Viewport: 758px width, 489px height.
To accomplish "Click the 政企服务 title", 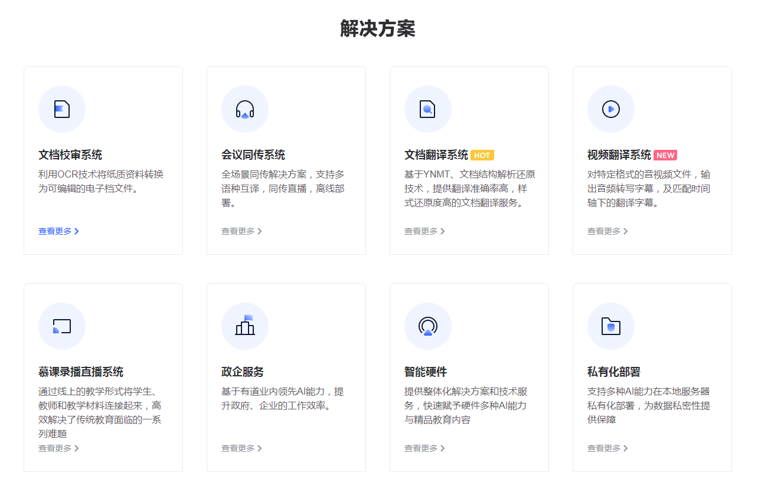I will pos(243,372).
